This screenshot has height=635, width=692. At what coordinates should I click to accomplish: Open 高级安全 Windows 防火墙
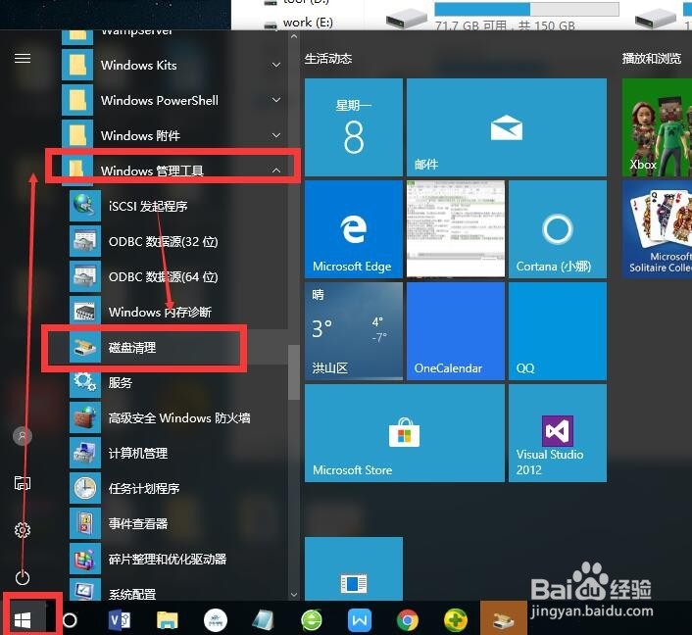(x=176, y=417)
